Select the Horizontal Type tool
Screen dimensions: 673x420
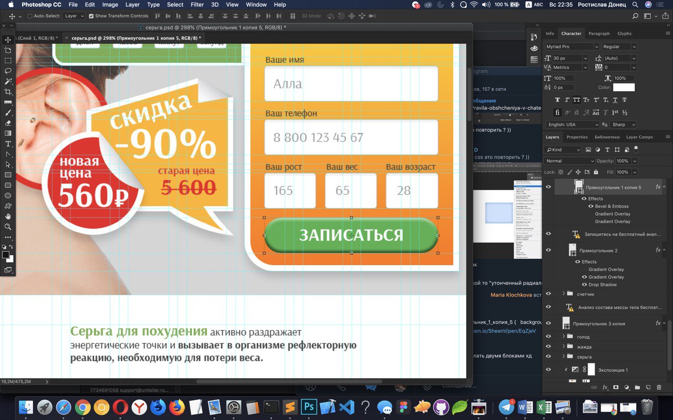pos(8,144)
